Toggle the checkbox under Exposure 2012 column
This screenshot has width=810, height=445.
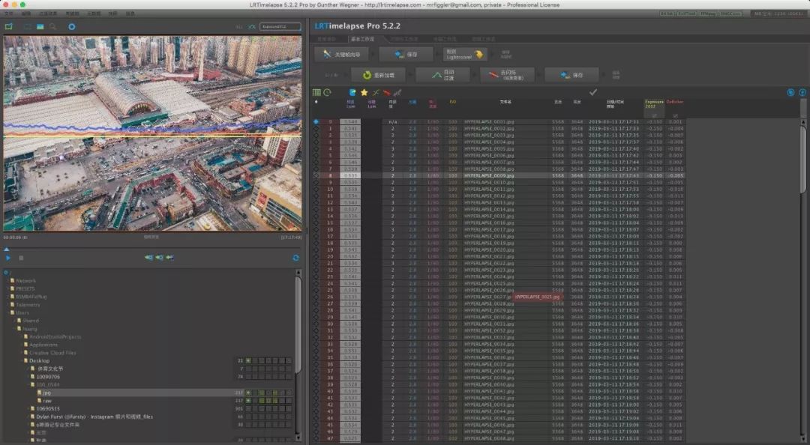[x=653, y=115]
